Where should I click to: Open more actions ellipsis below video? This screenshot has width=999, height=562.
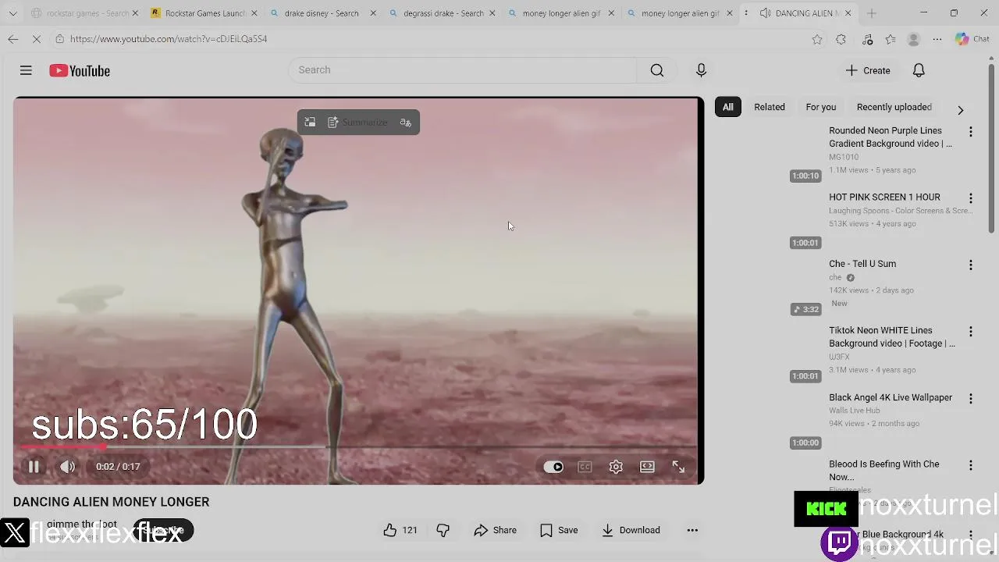(692, 530)
